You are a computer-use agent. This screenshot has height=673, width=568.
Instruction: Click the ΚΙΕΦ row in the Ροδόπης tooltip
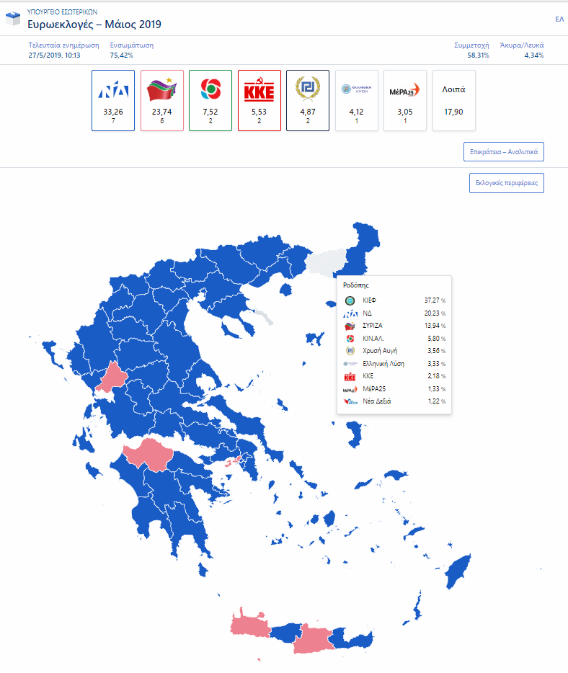394,300
